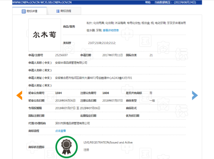
Task: Click the agency name 深圳市辉境品牌管理有限公司
Action: tap(73, 123)
